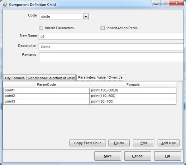
Task: Click the New Name input field
Action: point(111,37)
